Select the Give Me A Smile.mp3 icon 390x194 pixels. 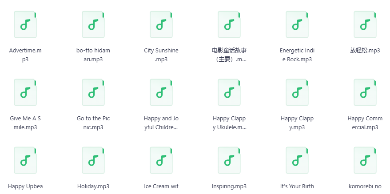(x=25, y=92)
